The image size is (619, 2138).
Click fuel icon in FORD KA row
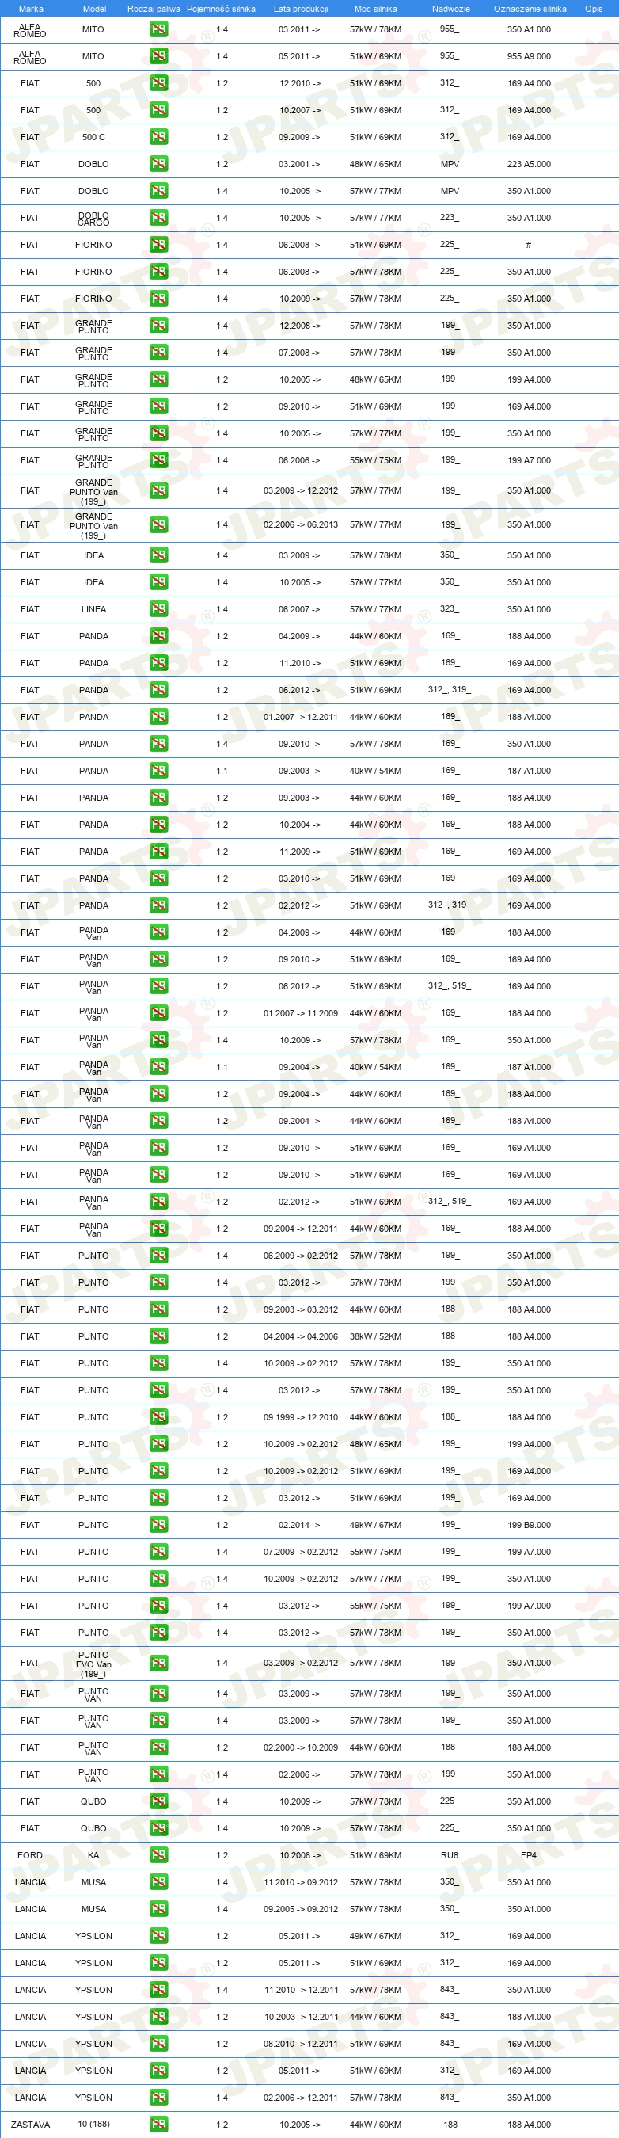[158, 1856]
